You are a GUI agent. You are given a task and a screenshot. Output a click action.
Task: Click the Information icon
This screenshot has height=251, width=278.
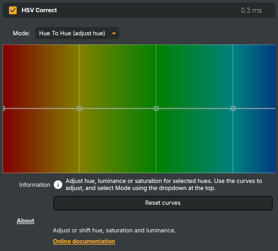coord(58,185)
